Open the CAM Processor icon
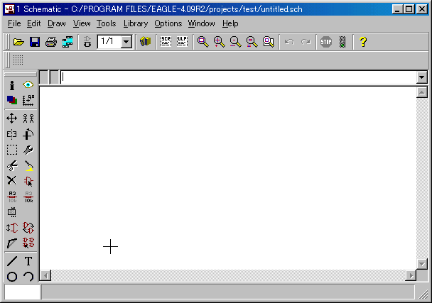This screenshot has width=432, height=303. point(67,42)
